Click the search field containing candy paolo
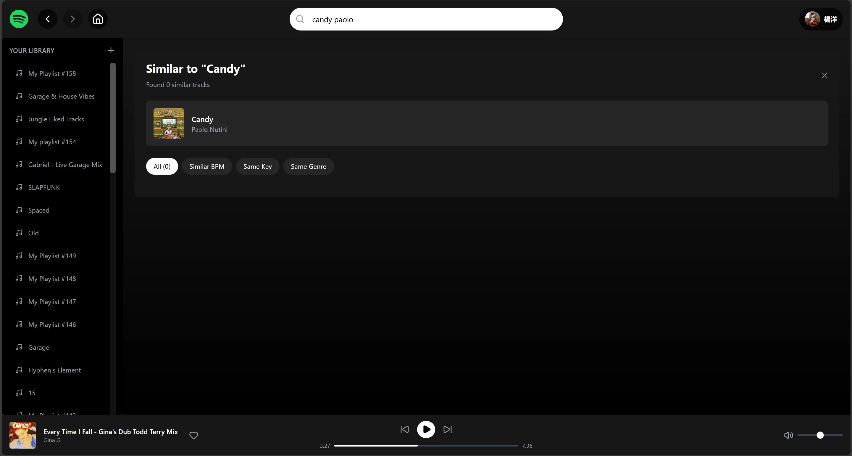Screen dimensions: 852x456 click(x=426, y=19)
